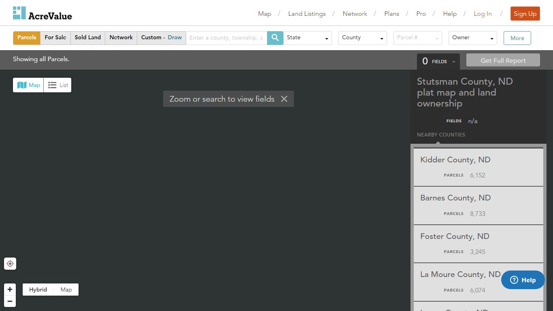This screenshot has height=311, width=553.
Task: Focus the county or township search field
Action: click(x=227, y=38)
